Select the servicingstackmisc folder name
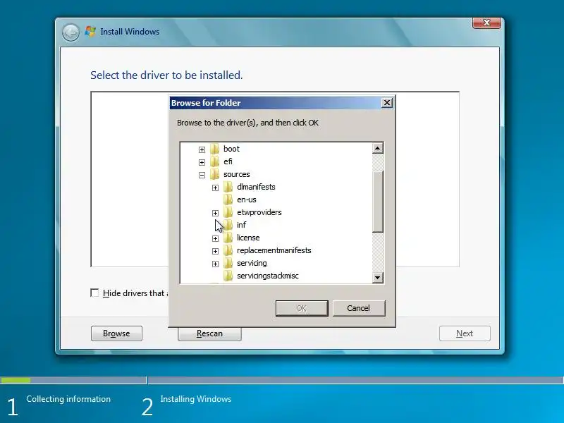 pyautogui.click(x=268, y=276)
